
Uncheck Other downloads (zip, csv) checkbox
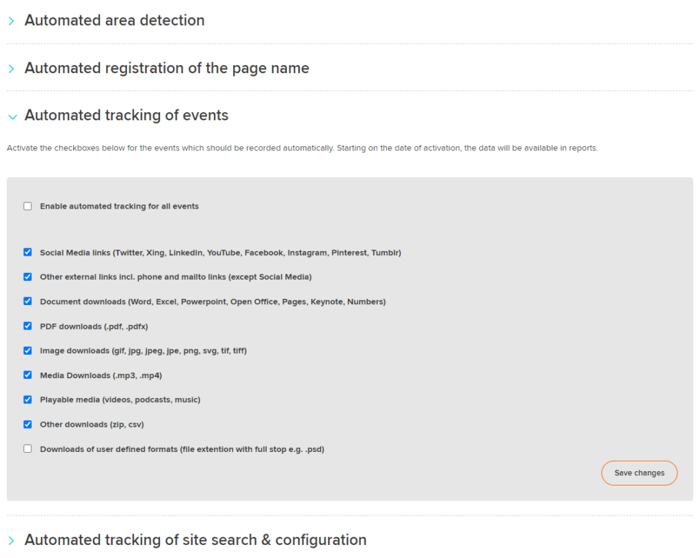pos(27,424)
